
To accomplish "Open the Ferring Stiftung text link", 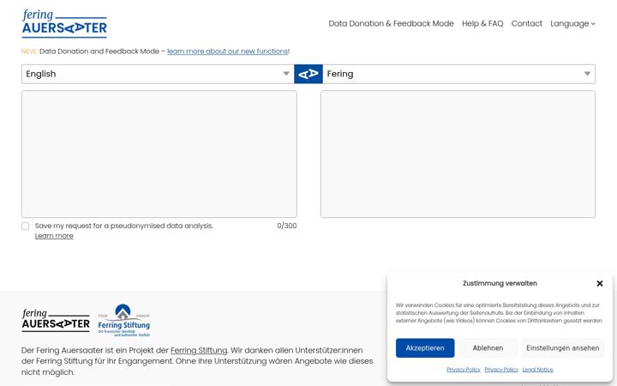I will pos(199,350).
